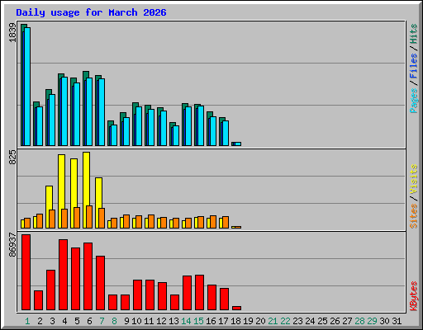Click the day 15 red KBytes bar

(x=199, y=292)
